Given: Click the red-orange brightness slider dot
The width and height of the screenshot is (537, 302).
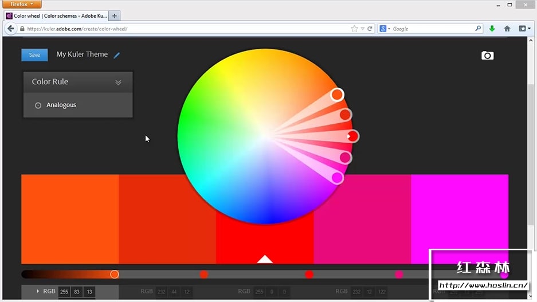Looking at the screenshot, I should coord(204,274).
